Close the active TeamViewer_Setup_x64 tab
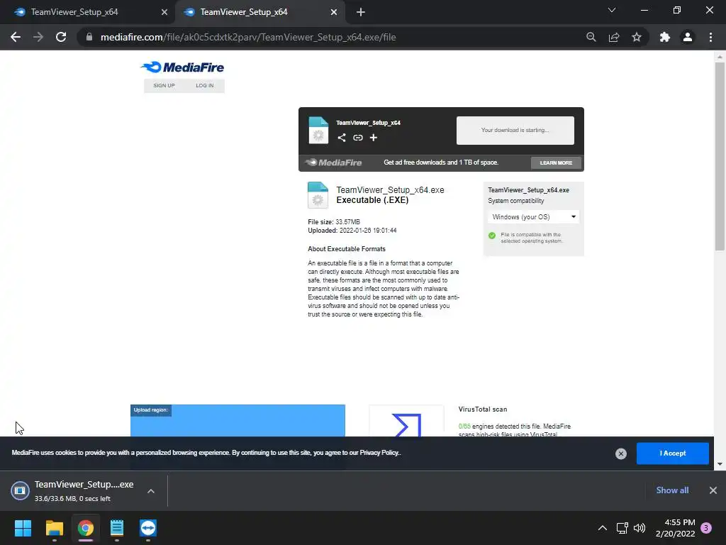The height and width of the screenshot is (545, 726). click(334, 12)
